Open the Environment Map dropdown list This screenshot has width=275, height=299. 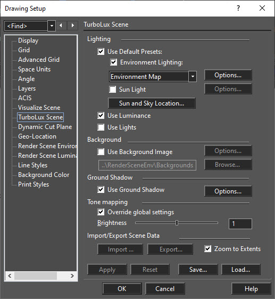coord(193,76)
